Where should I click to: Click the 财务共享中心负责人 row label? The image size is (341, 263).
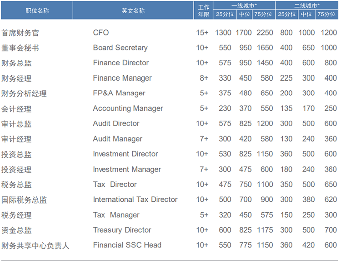(35, 245)
